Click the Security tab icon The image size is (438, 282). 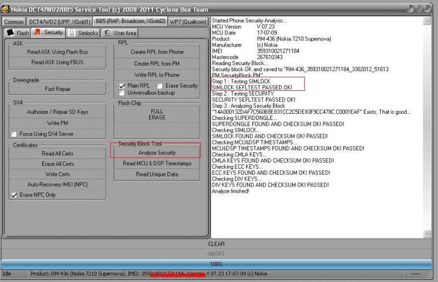[x=38, y=33]
